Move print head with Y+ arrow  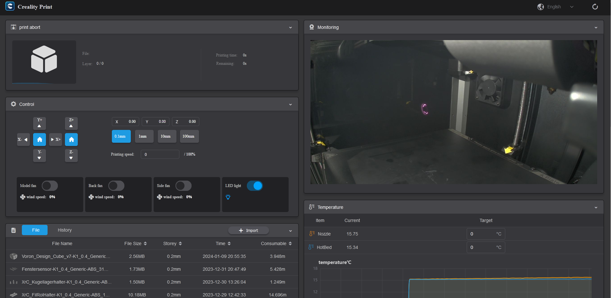pyautogui.click(x=40, y=123)
